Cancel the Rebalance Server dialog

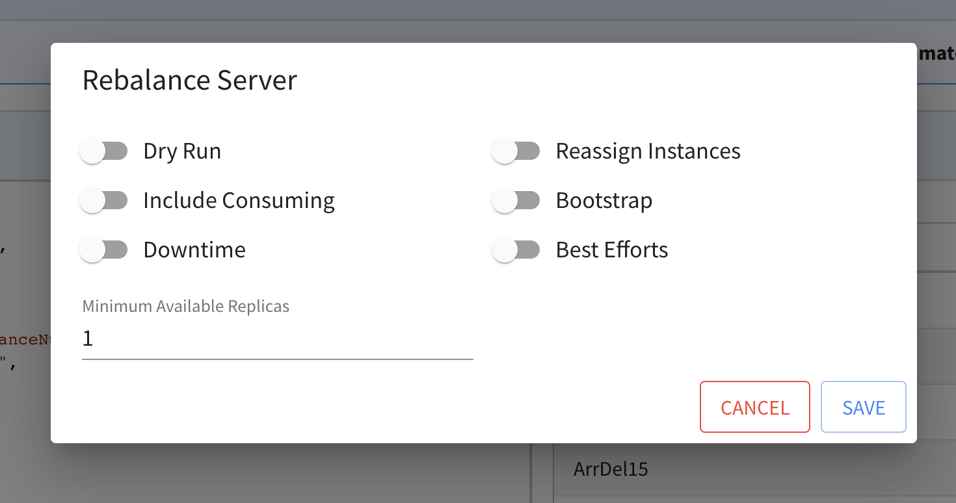coord(755,407)
